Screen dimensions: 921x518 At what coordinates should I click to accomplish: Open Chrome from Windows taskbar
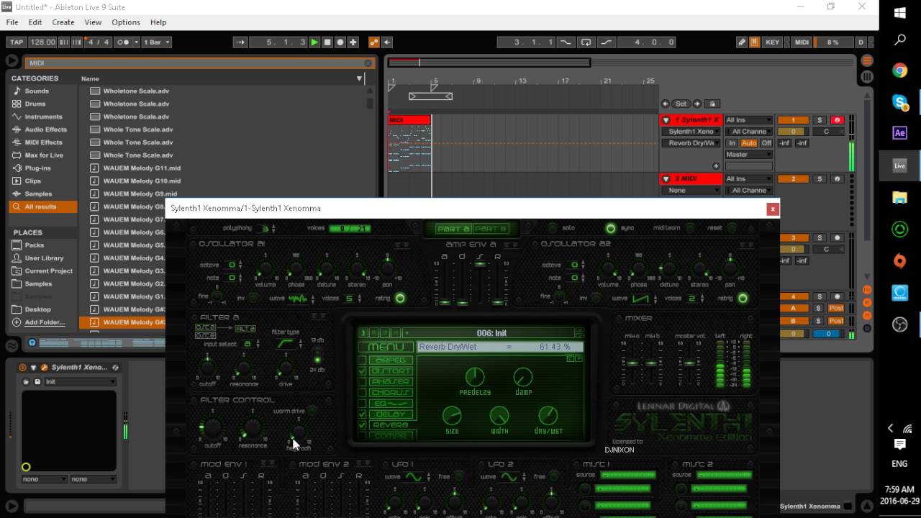coord(899,71)
